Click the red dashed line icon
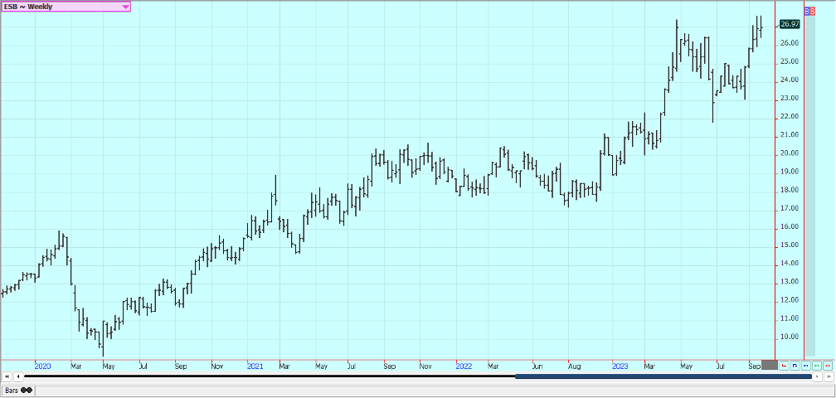Screen dimensions: 836x398 tap(828, 366)
